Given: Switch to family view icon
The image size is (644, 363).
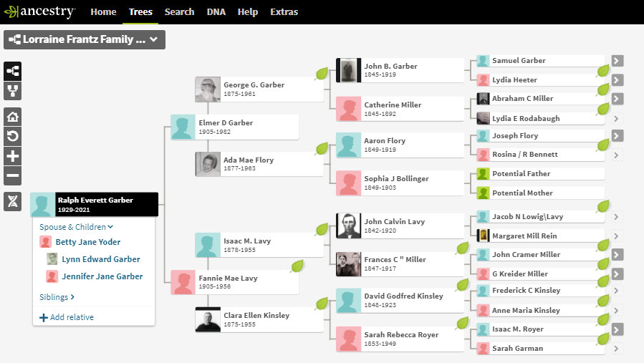Looking at the screenshot, I should pyautogui.click(x=13, y=91).
